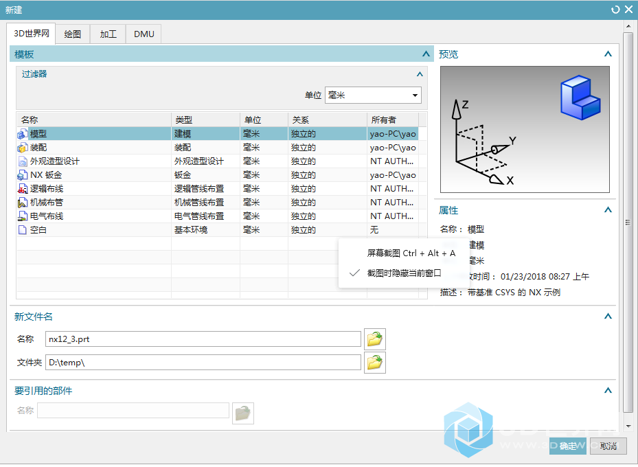Click into the D:\temp\ folder field
The width and height of the screenshot is (638, 467).
(203, 363)
